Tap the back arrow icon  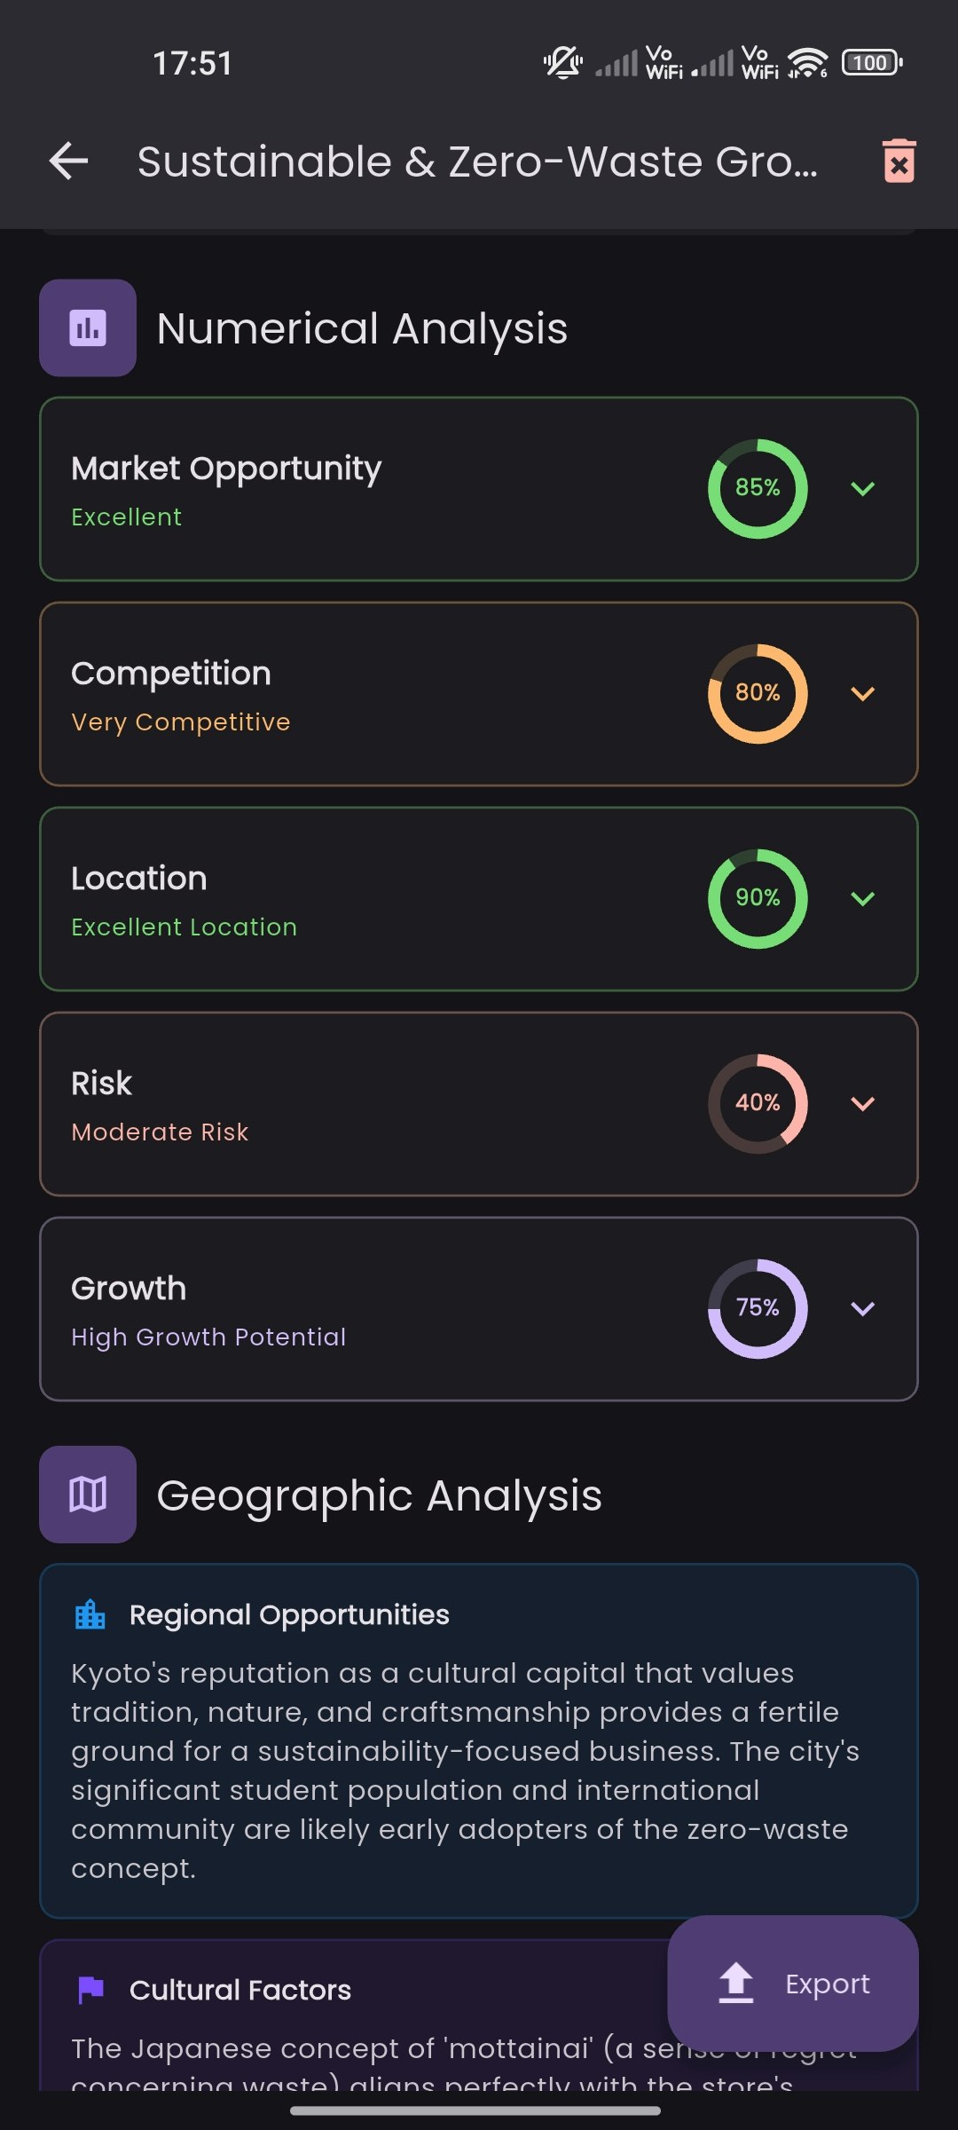[68, 162]
